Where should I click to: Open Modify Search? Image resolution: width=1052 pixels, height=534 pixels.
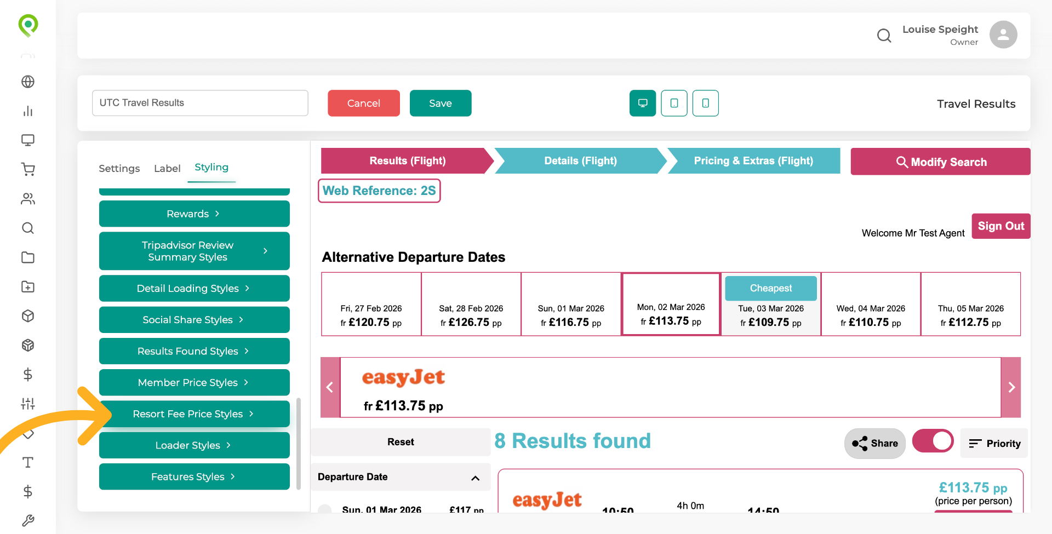pos(940,162)
